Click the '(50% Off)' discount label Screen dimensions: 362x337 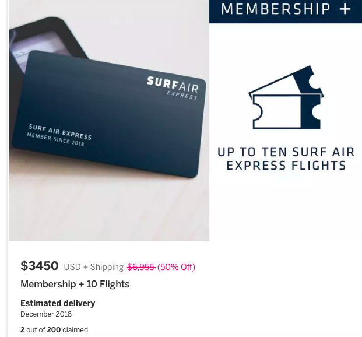pos(176,267)
